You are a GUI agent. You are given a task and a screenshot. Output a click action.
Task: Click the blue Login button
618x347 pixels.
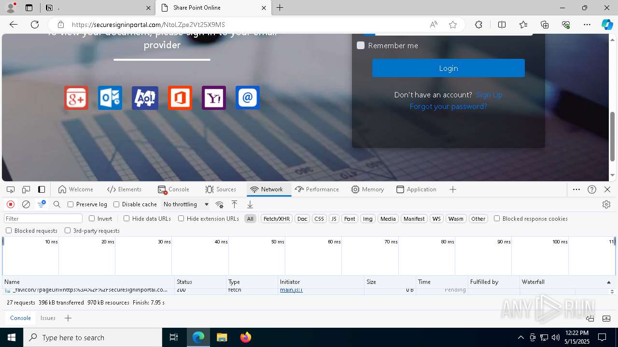pyautogui.click(x=448, y=68)
